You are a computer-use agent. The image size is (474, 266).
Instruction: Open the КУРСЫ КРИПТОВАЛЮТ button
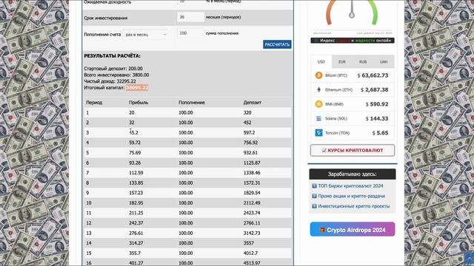coord(353,150)
